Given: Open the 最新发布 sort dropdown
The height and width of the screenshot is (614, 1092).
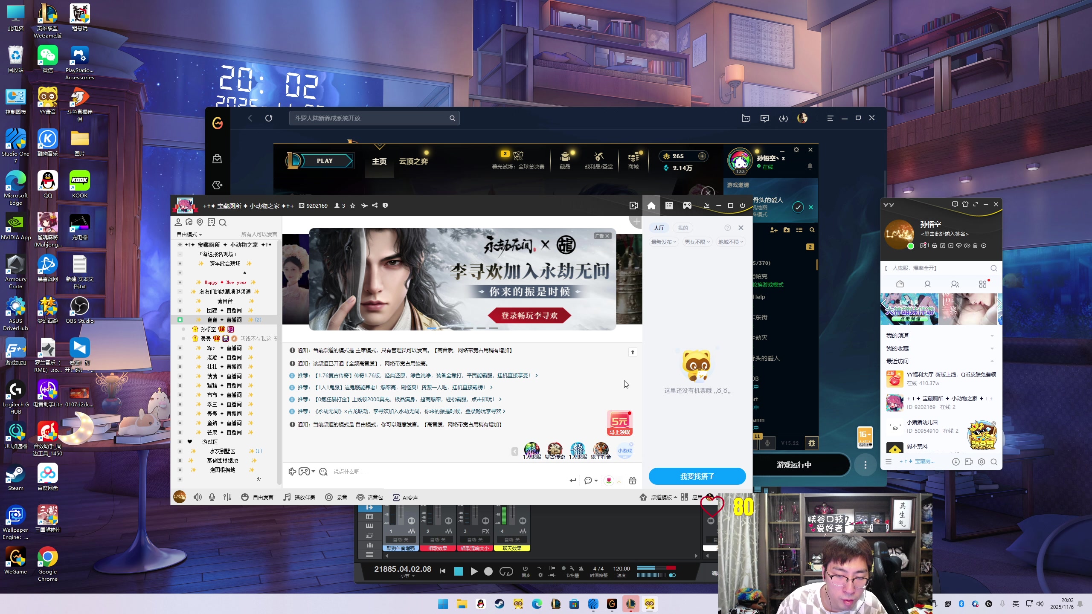Looking at the screenshot, I should (664, 242).
